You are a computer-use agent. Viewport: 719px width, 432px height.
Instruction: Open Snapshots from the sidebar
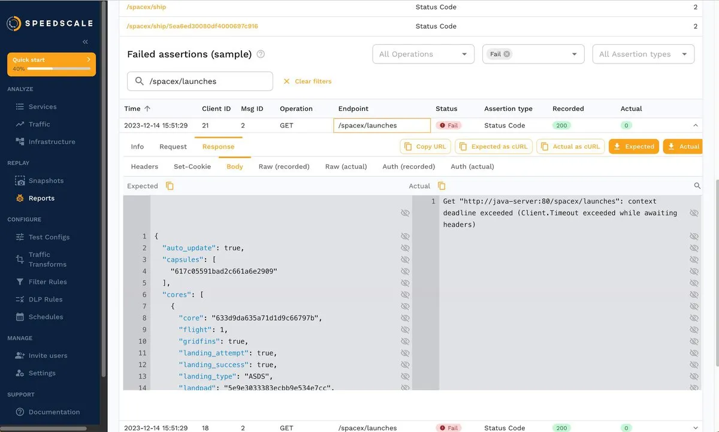click(46, 180)
